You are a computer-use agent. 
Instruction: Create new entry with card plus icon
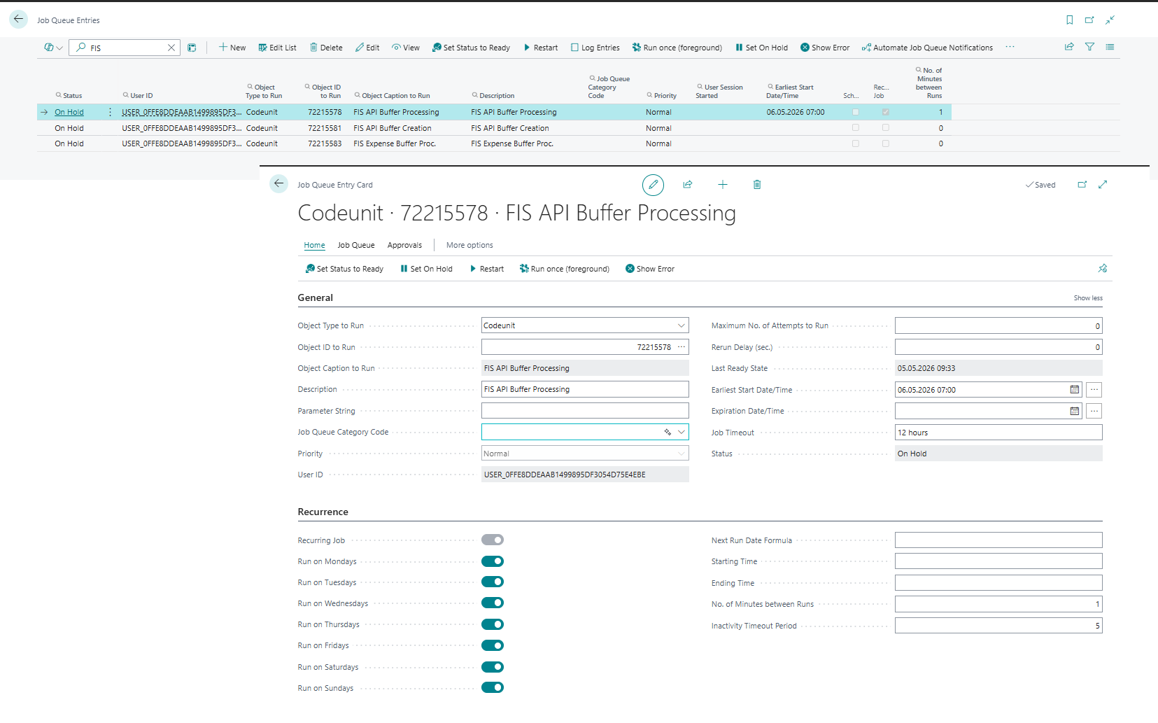[x=723, y=185]
